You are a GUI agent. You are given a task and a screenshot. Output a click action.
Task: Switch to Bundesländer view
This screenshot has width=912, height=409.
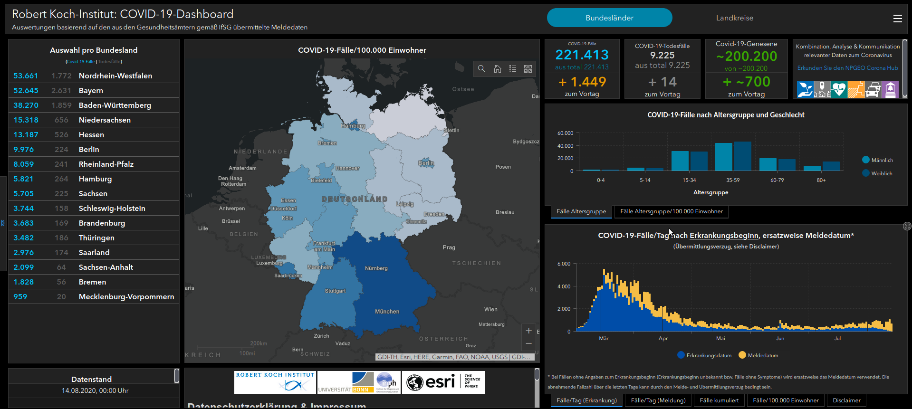coord(609,18)
